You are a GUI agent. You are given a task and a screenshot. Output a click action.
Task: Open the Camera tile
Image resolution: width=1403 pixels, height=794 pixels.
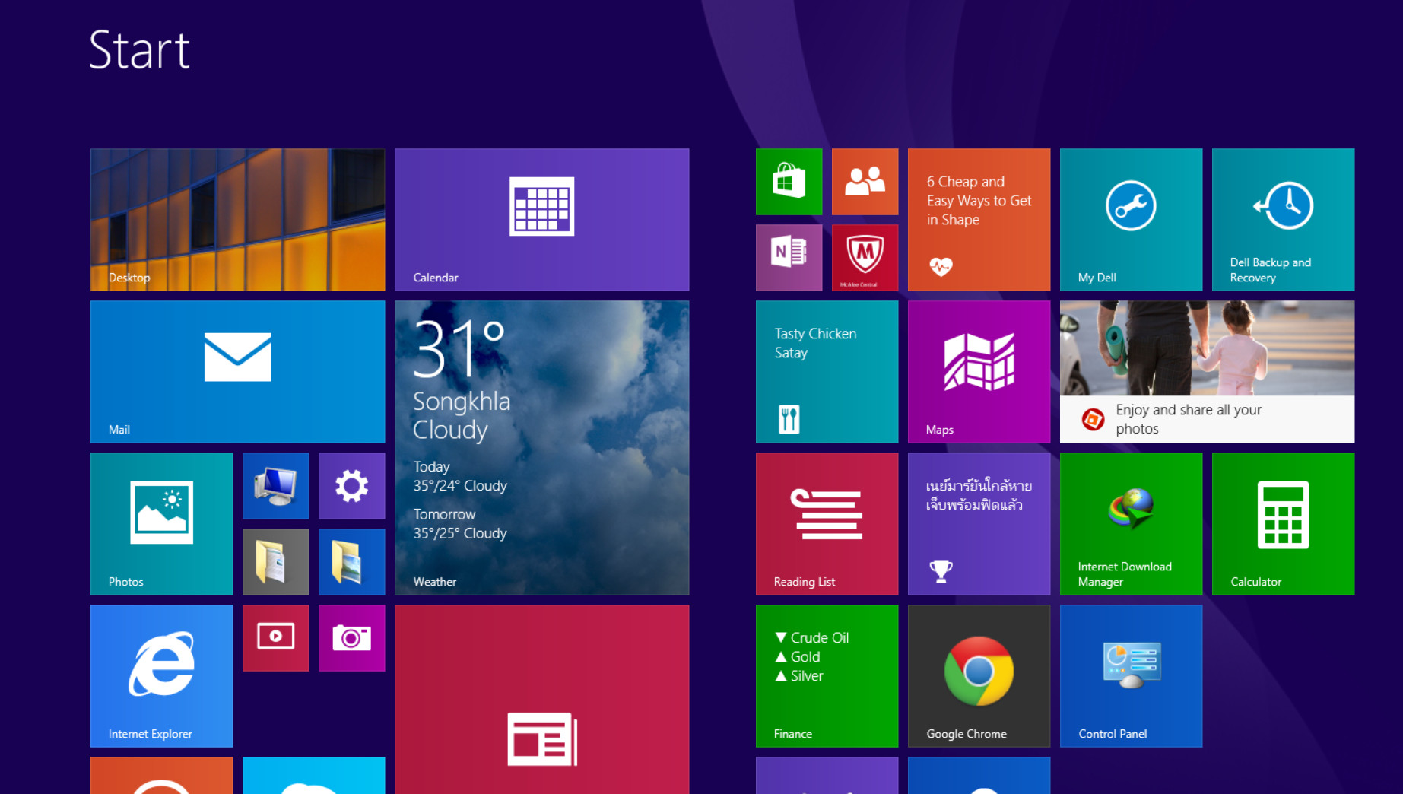tap(351, 637)
